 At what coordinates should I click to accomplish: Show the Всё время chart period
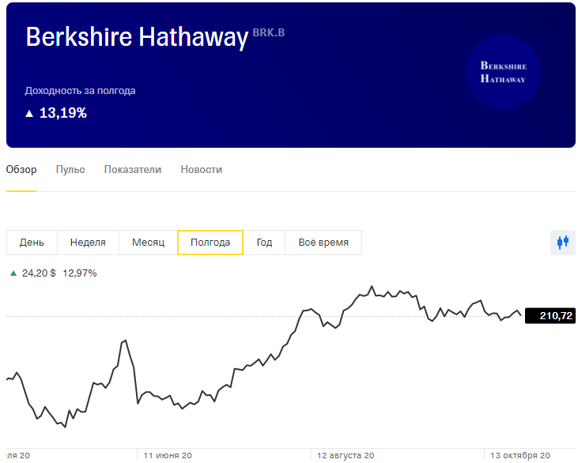323,243
